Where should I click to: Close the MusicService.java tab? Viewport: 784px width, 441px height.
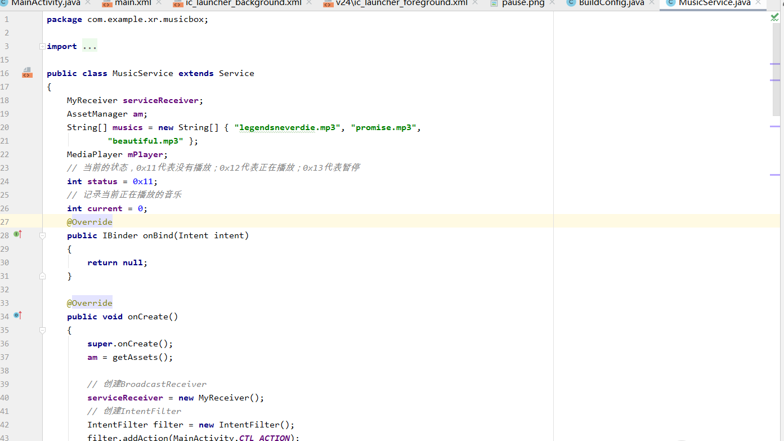pos(758,3)
